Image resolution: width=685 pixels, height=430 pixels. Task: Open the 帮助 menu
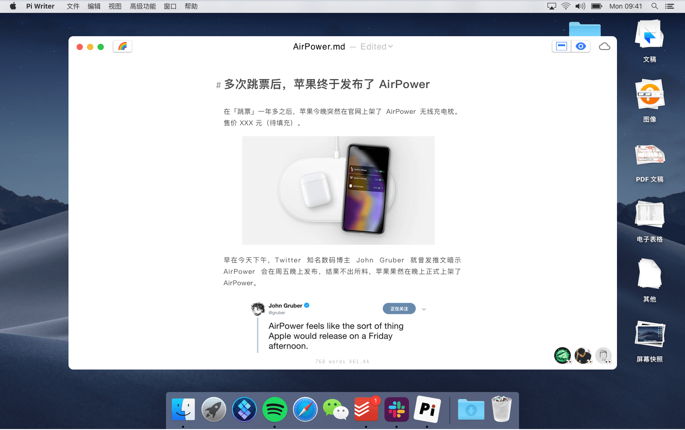[x=191, y=6]
